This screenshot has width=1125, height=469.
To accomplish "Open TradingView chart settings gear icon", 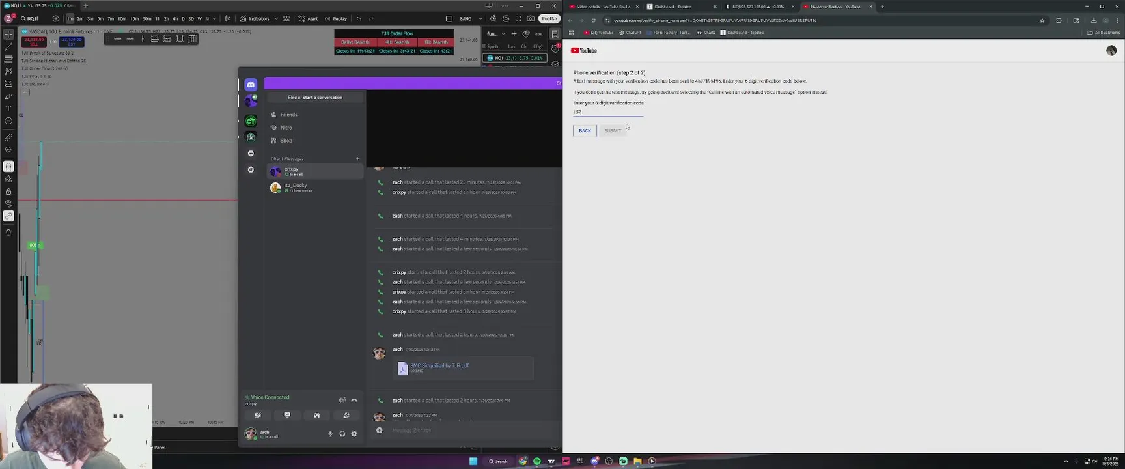I will click(x=506, y=19).
